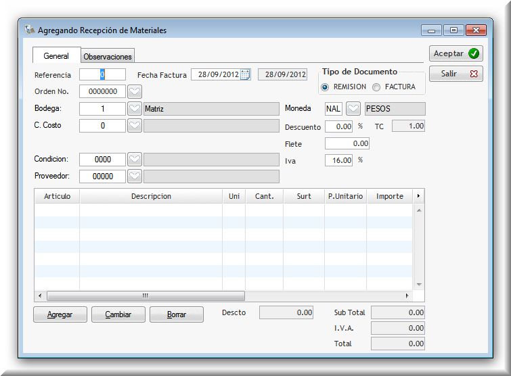Viewport: 511px width, 376px height.
Task: Click the Descripcion column header
Action: pyautogui.click(x=151, y=196)
